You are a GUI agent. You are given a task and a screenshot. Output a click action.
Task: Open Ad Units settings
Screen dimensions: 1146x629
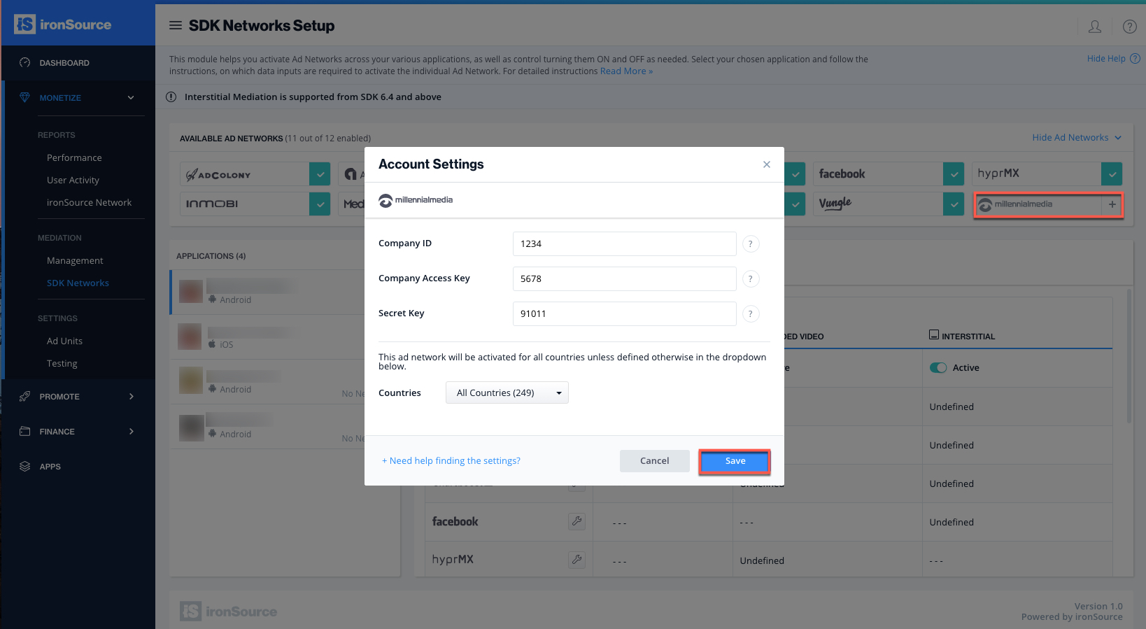point(64,341)
